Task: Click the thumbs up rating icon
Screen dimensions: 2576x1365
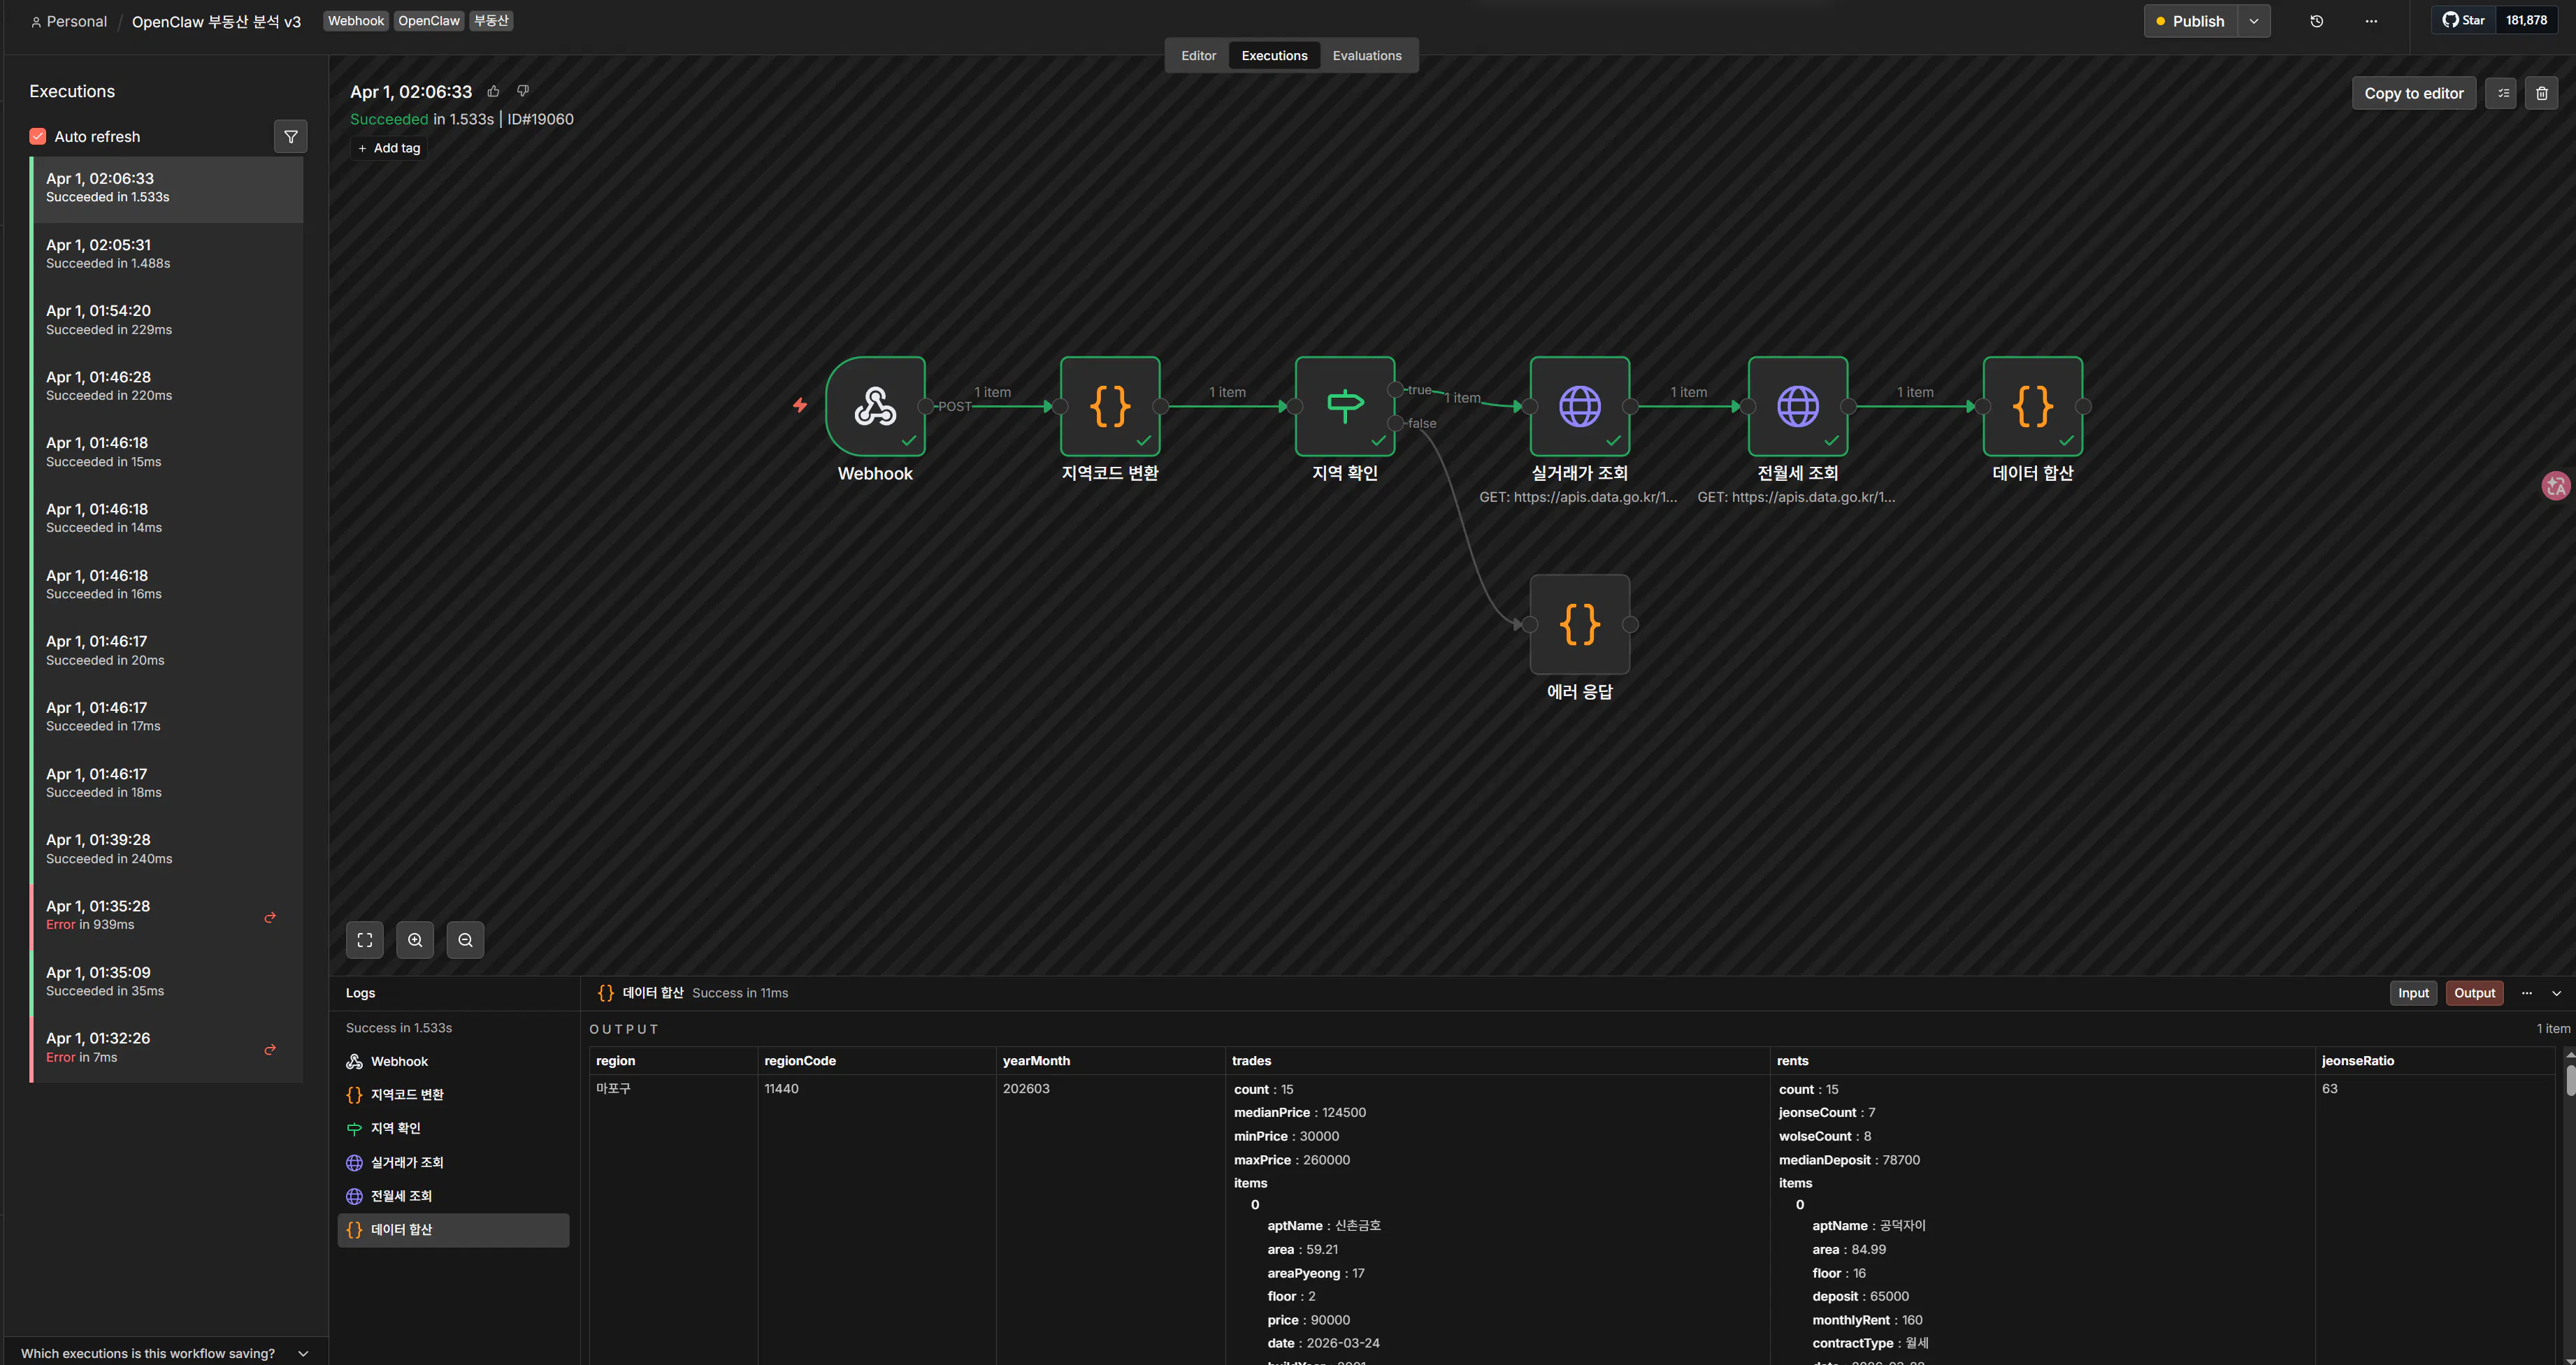Action: pyautogui.click(x=493, y=91)
